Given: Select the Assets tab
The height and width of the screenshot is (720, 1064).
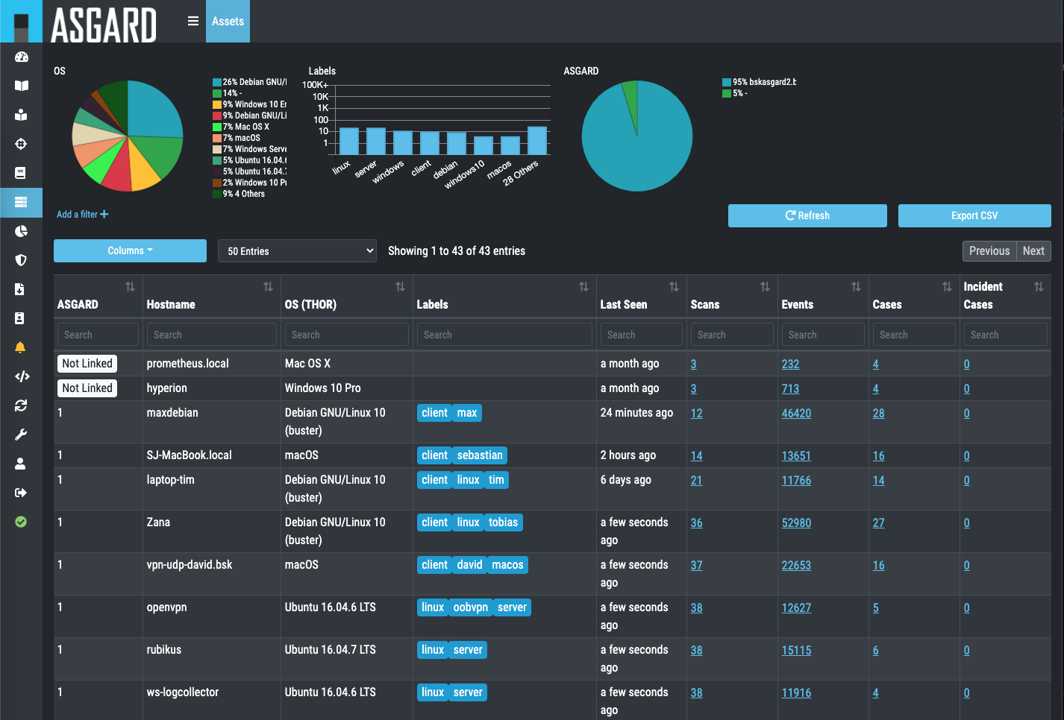Looking at the screenshot, I should tap(228, 22).
